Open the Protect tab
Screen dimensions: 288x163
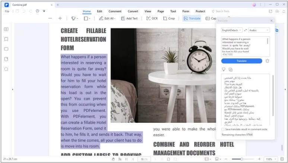200,11
